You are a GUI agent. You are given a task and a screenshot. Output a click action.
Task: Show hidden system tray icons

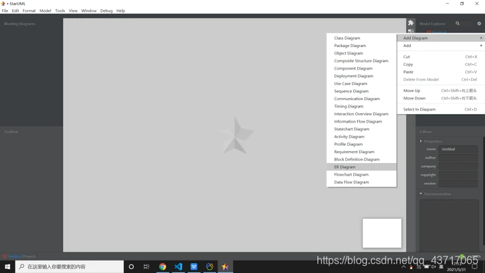(404, 266)
